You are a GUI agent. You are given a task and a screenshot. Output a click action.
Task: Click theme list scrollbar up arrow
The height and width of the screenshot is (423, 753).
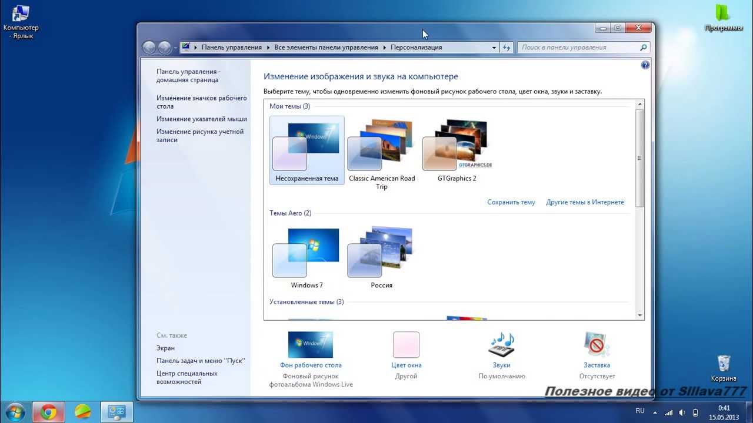click(x=640, y=105)
